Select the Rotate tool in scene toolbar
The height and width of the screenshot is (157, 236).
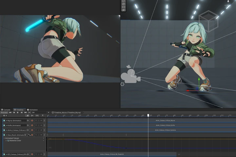click(x=124, y=1)
